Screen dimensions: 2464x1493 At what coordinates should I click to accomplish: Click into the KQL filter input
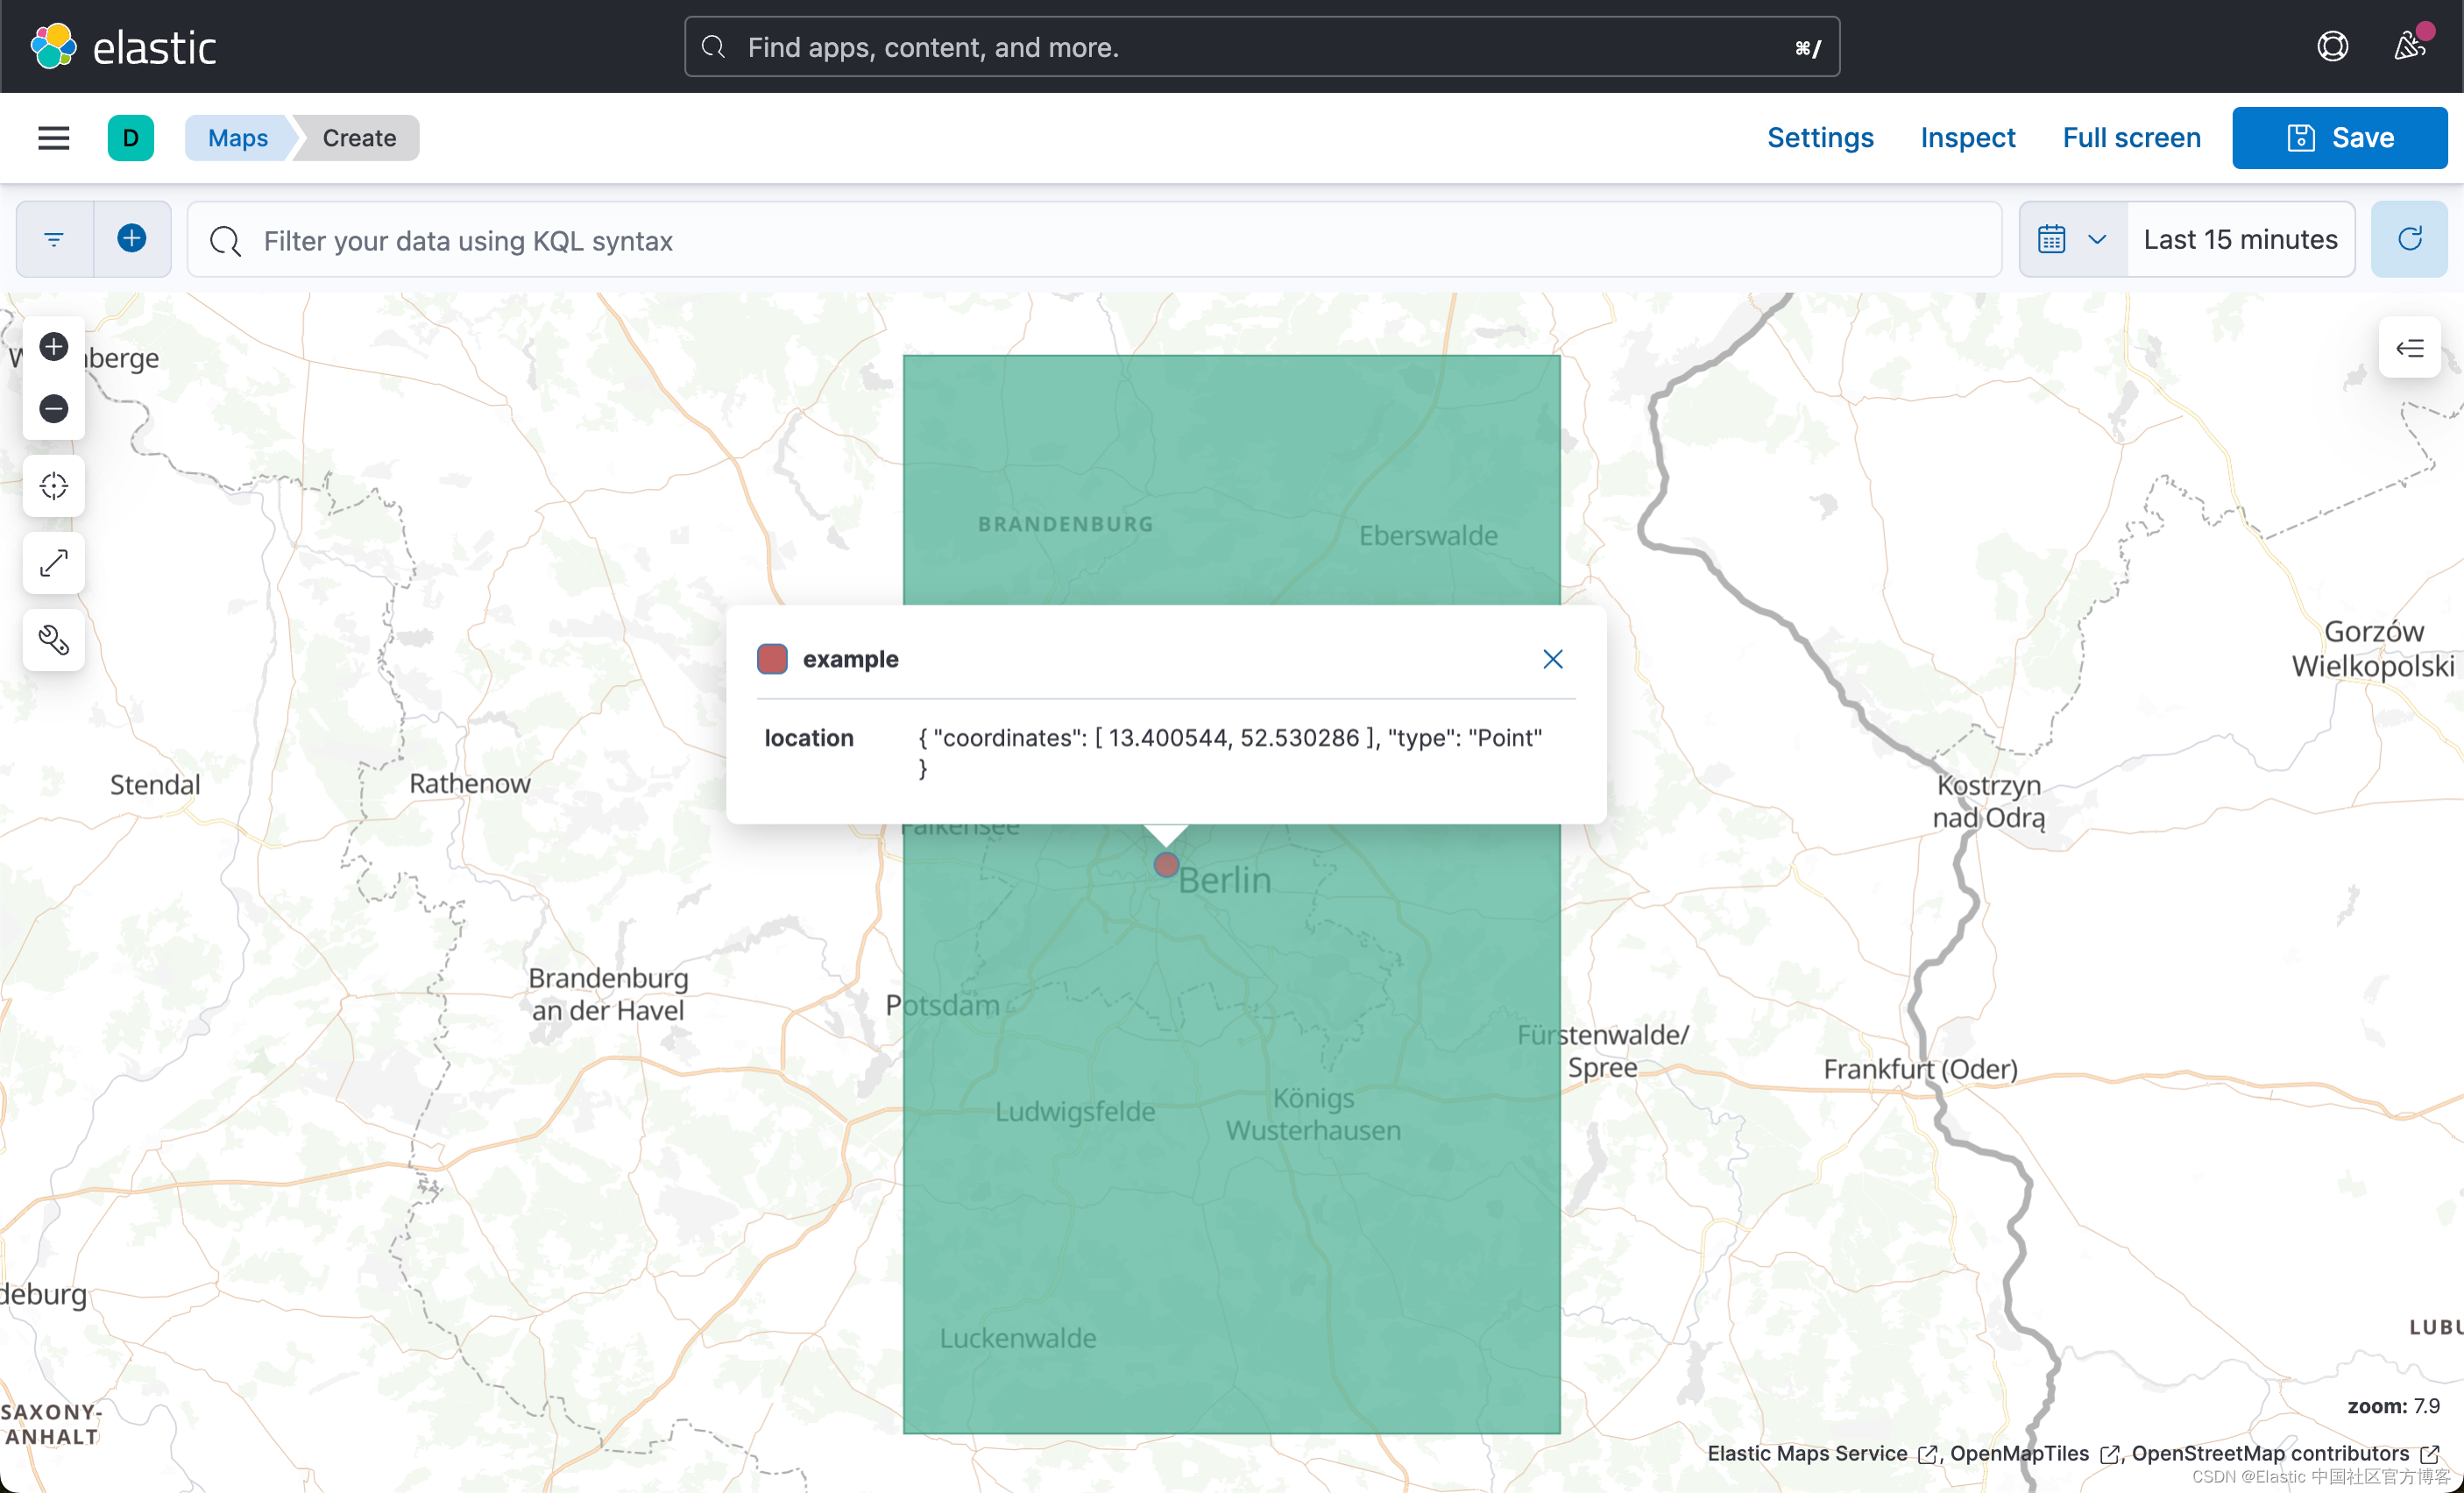pyautogui.click(x=700, y=240)
